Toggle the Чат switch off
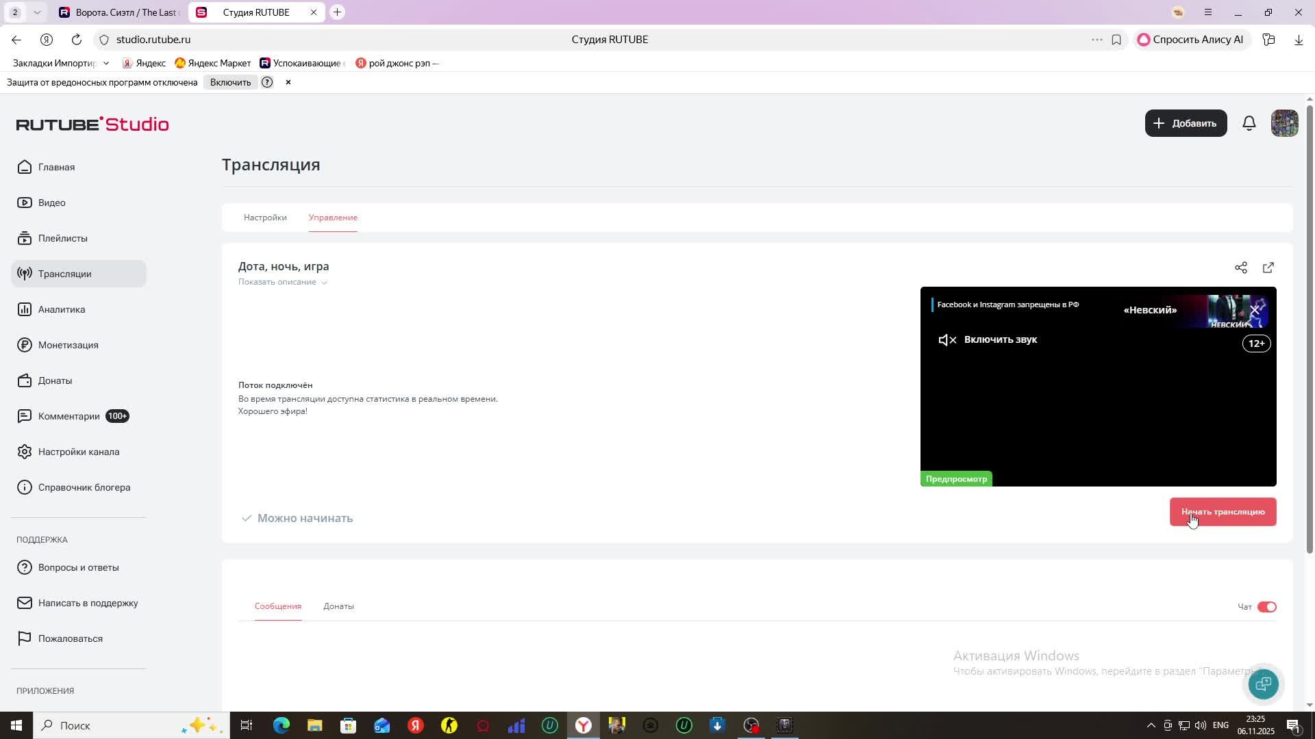 [x=1266, y=607]
